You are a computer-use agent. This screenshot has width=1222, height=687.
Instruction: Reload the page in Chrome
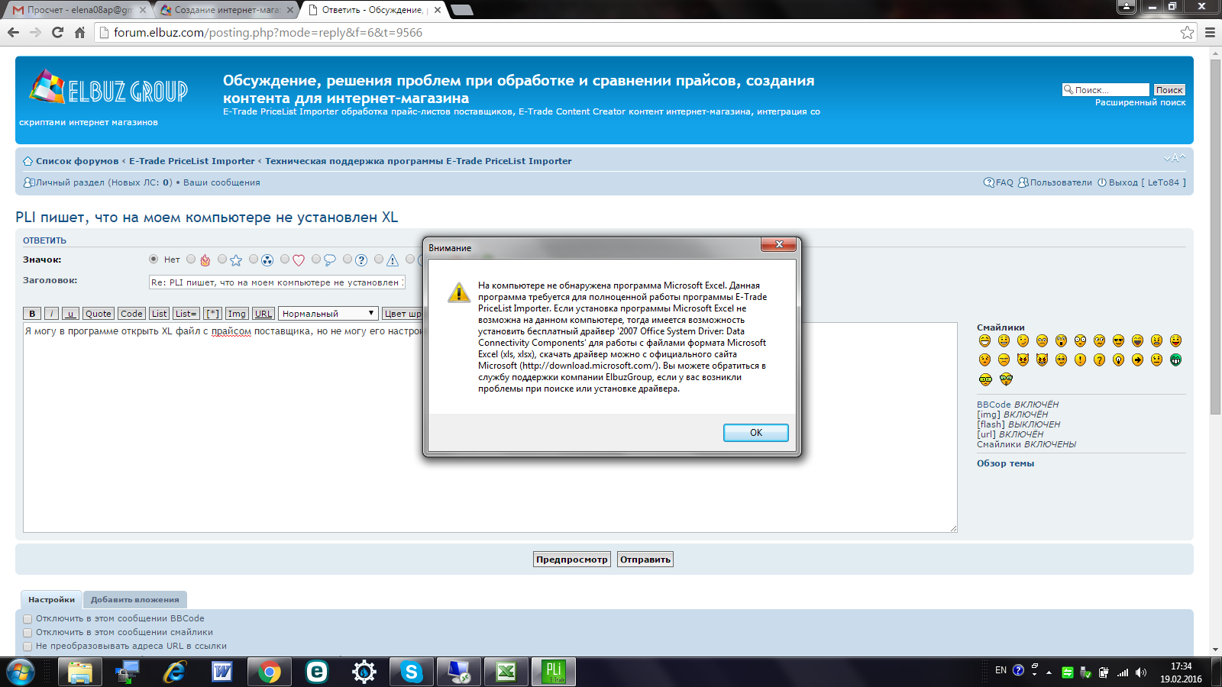pyautogui.click(x=57, y=33)
